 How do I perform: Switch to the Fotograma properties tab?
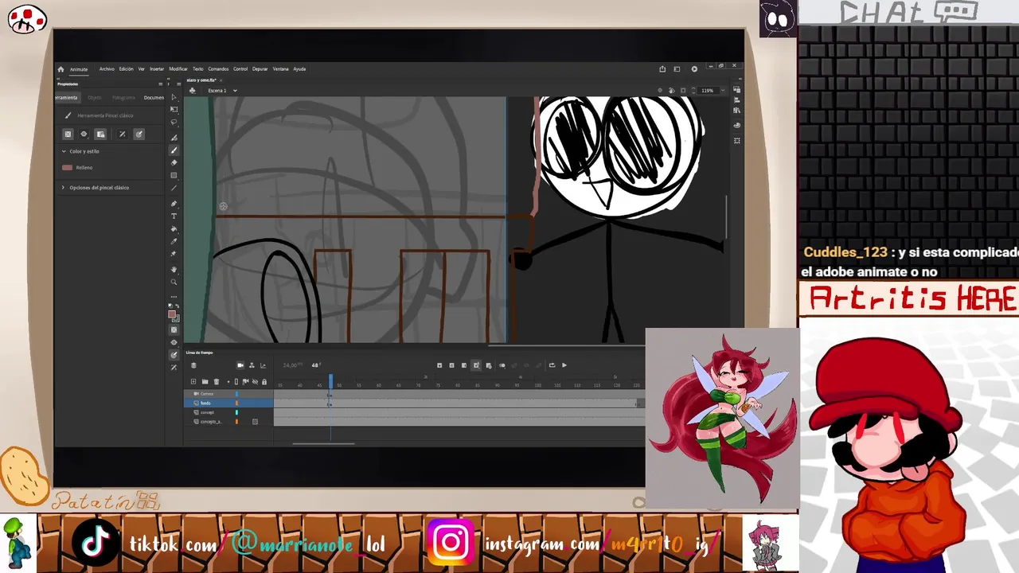123,97
